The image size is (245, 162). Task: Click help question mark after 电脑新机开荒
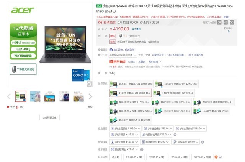[175, 135]
